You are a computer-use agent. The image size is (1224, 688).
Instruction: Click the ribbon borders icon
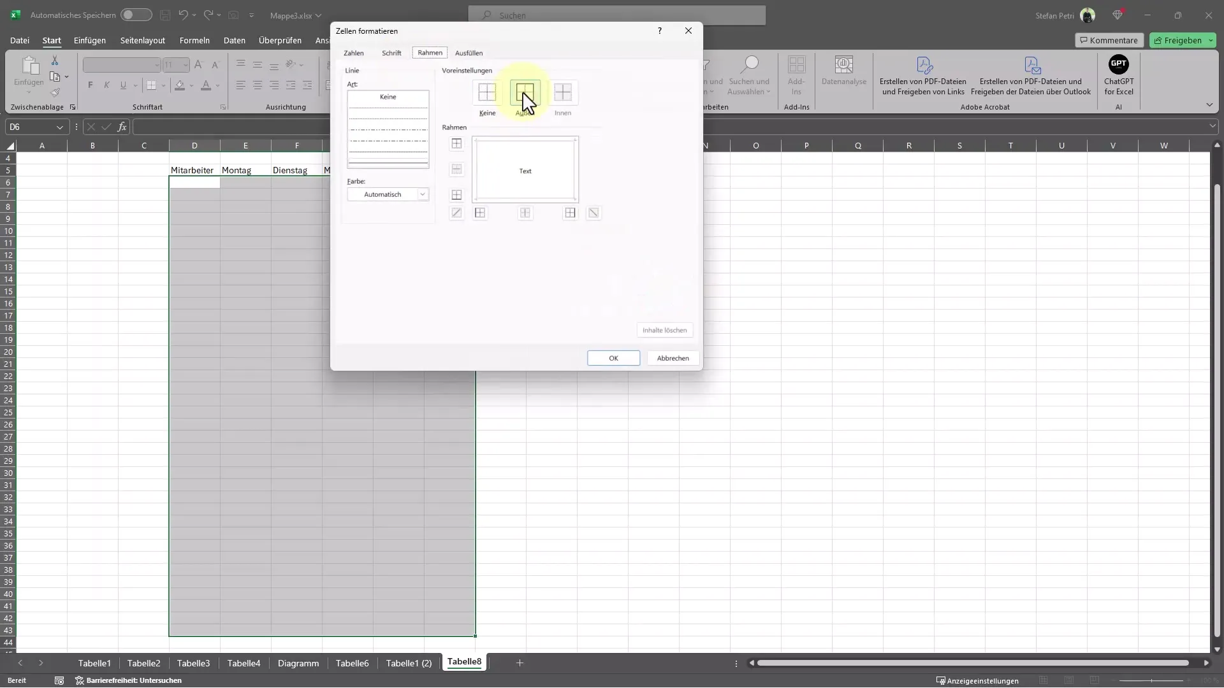[x=151, y=85]
